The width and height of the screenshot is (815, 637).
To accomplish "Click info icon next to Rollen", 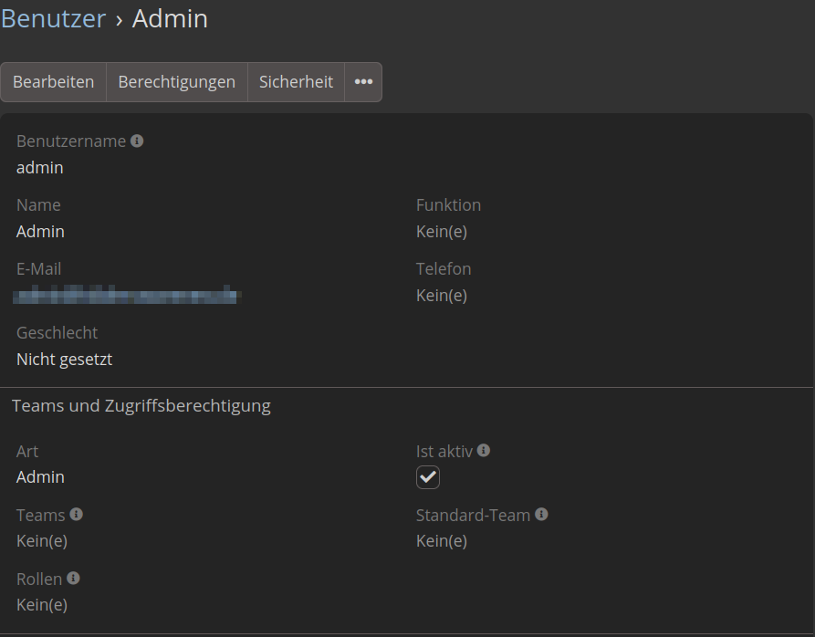I will (73, 579).
